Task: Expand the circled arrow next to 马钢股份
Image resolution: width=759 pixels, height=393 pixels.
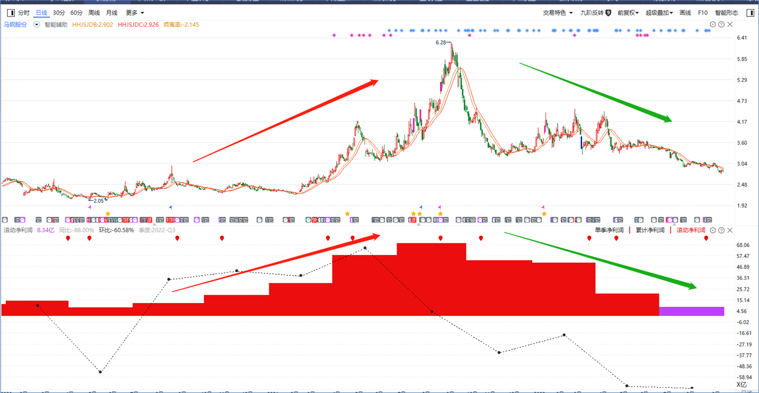Action: click(37, 24)
